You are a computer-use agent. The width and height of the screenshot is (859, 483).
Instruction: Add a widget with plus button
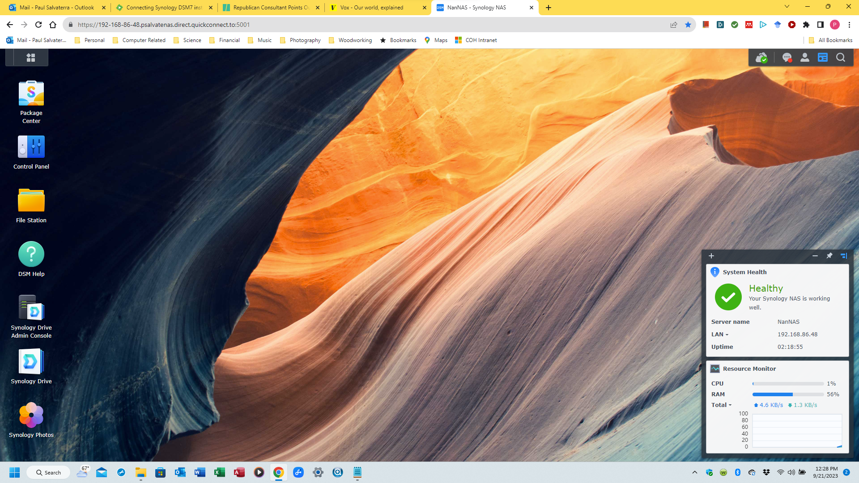coord(711,256)
